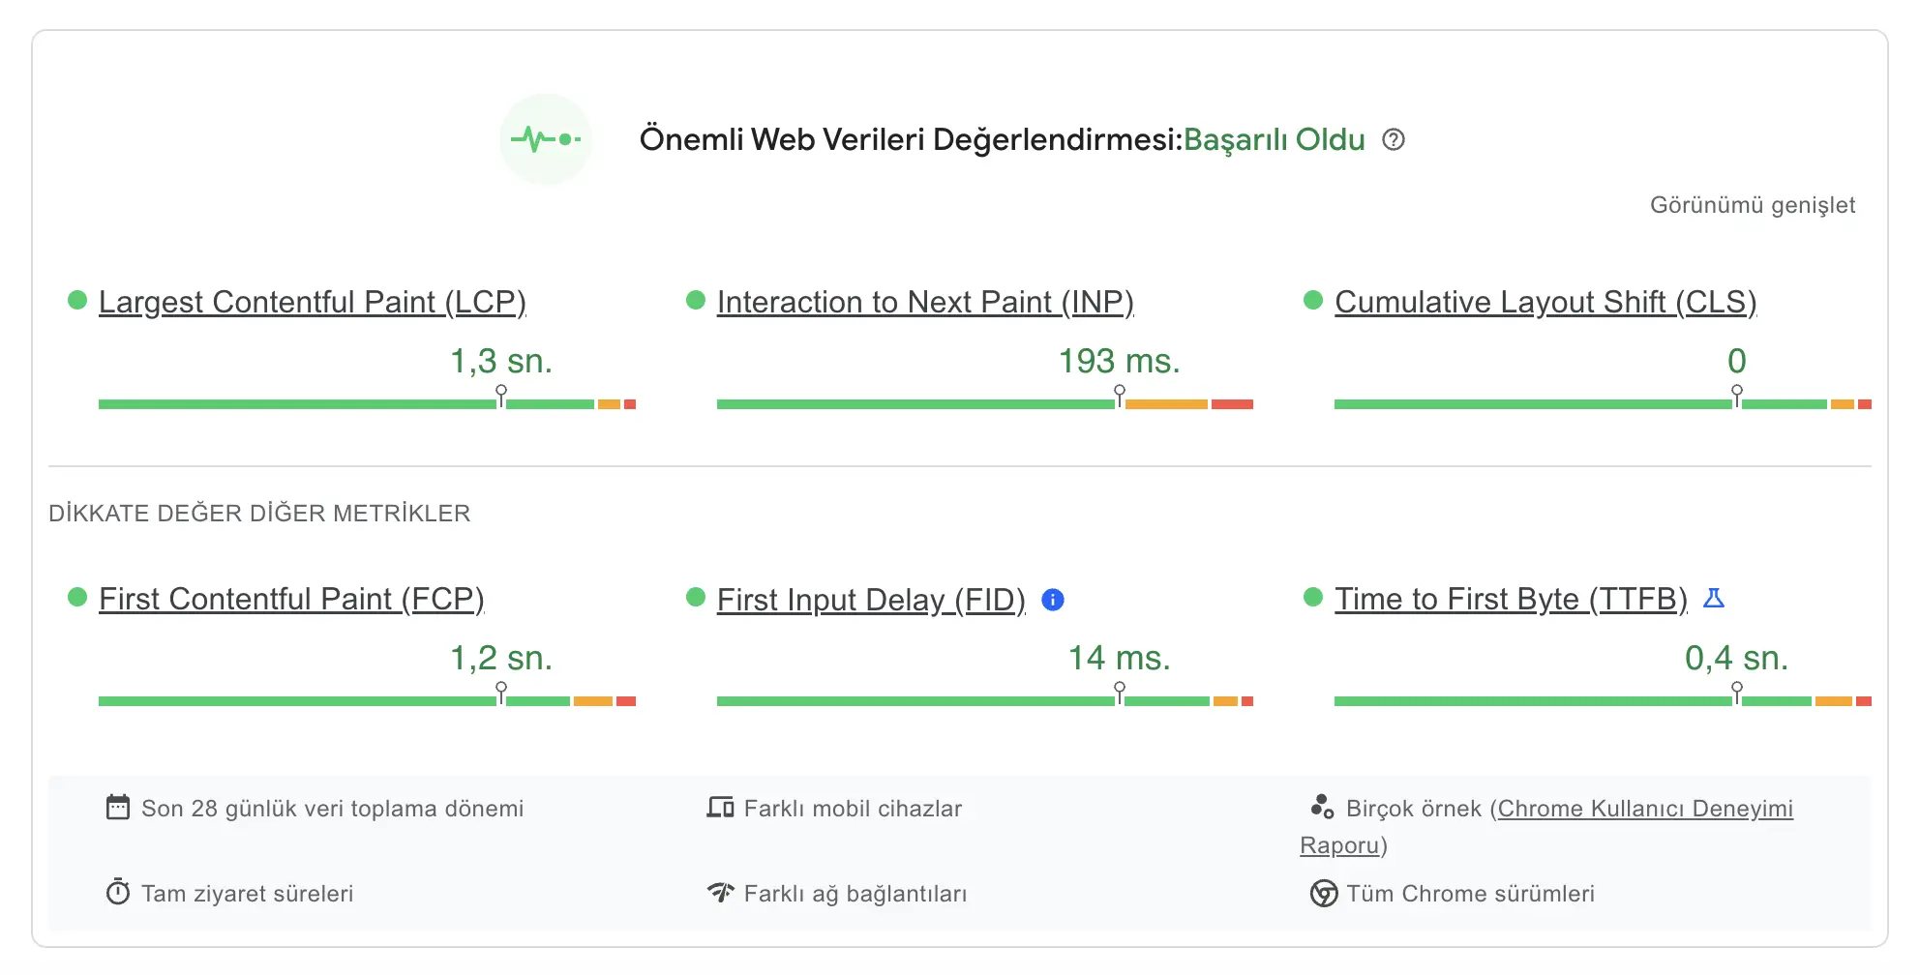The image size is (1920, 975).
Task: Select the TTFB value 0,4 sn.
Action: click(x=1737, y=658)
